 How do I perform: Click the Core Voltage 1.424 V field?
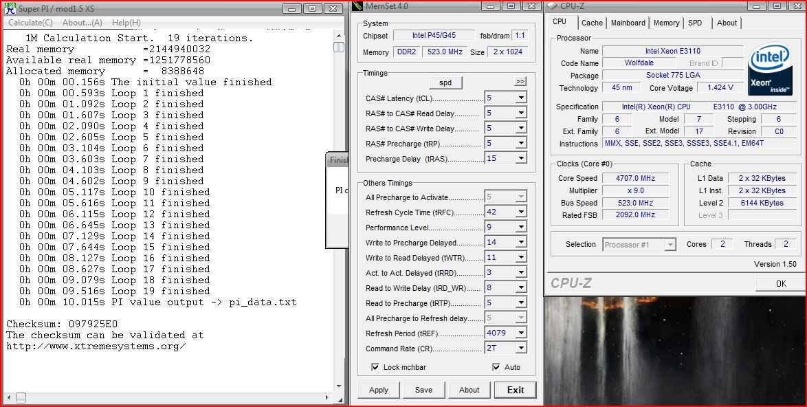pos(720,88)
